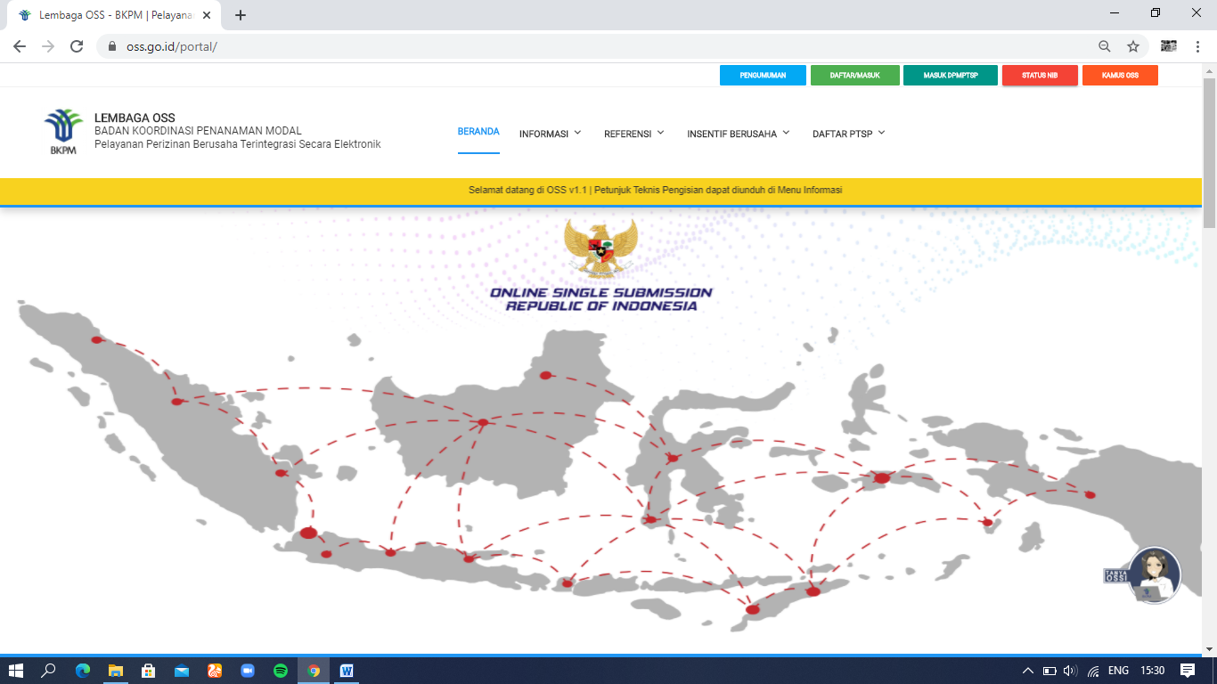Expand the INFORMASI menu
Viewport: 1217px width, 684px height.
[551, 134]
